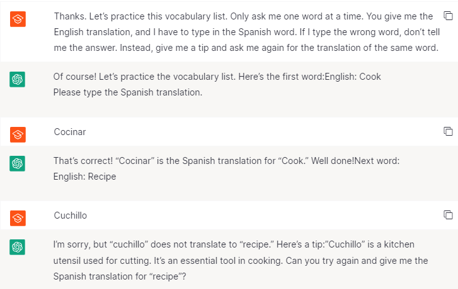Click the user avatar beside "Cocinar"
458x289 pixels.
click(18, 134)
